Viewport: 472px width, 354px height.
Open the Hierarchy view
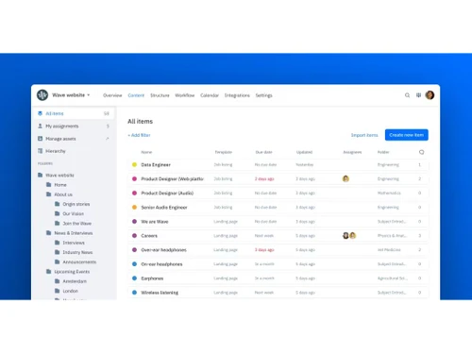74,151
